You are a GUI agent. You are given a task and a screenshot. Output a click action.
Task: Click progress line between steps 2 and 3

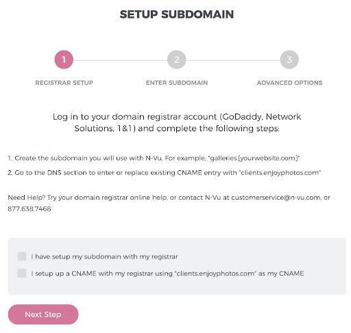tap(233, 61)
